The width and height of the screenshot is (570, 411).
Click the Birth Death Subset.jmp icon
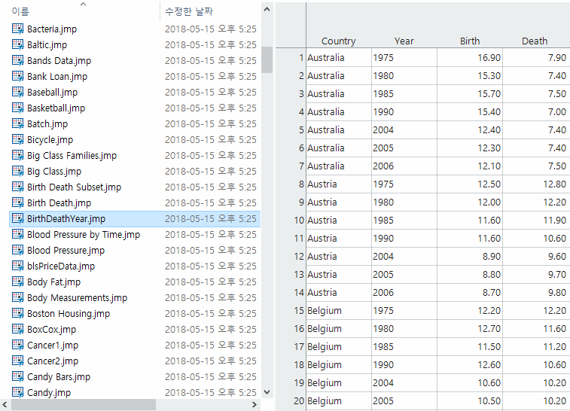pyautogui.click(x=18, y=187)
